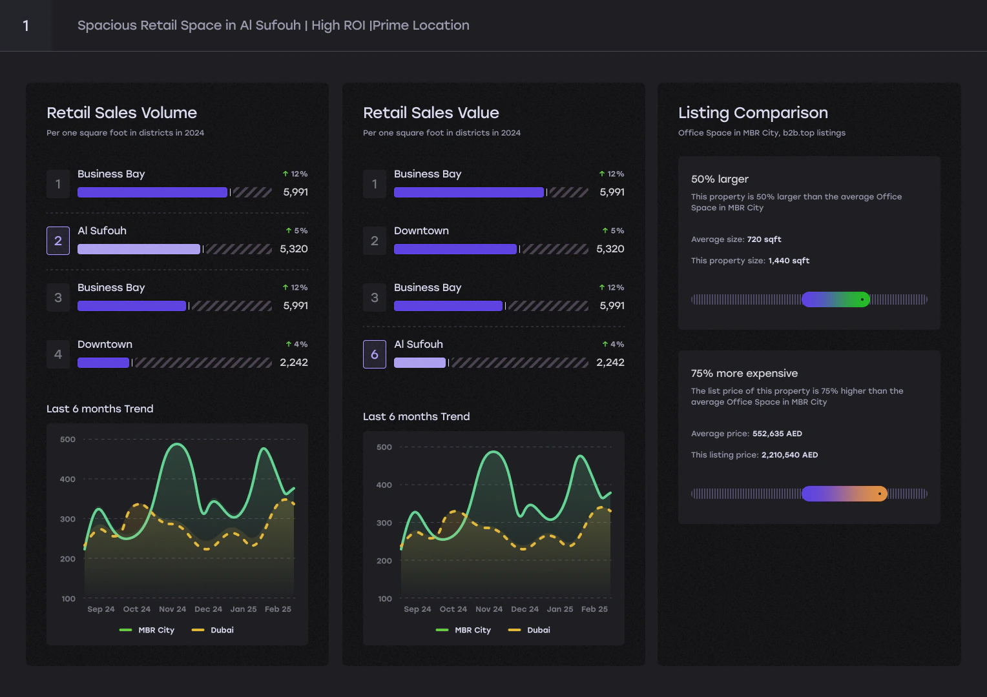Screen dimensions: 987x697
Task: Click Downtown's 5,320 figure in Sales Value
Action: [x=610, y=249]
